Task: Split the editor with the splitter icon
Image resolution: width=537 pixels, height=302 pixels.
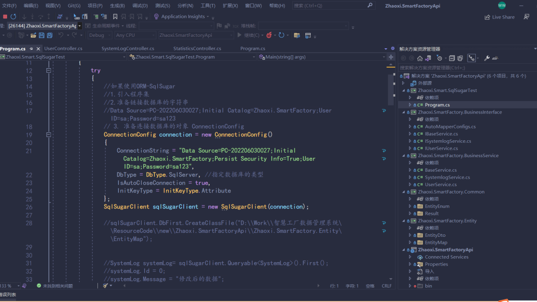Action: click(x=391, y=57)
